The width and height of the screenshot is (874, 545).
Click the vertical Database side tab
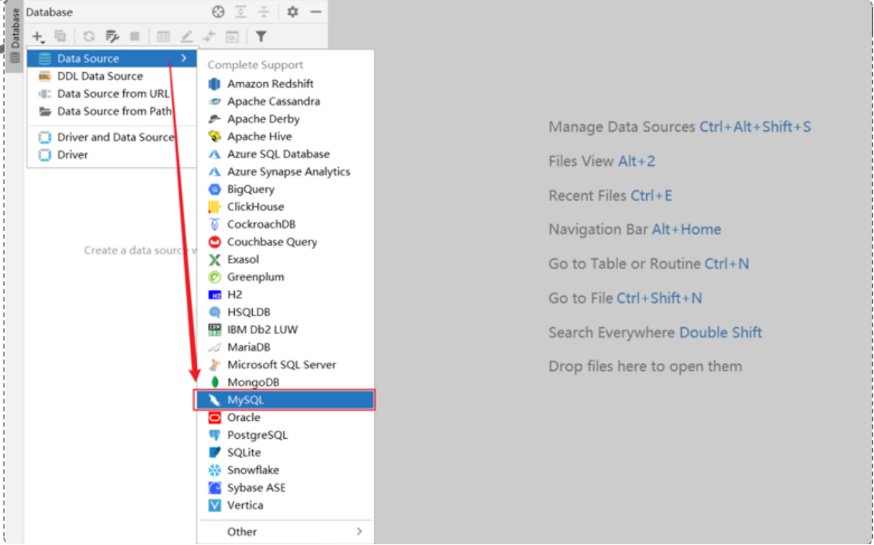(x=15, y=35)
